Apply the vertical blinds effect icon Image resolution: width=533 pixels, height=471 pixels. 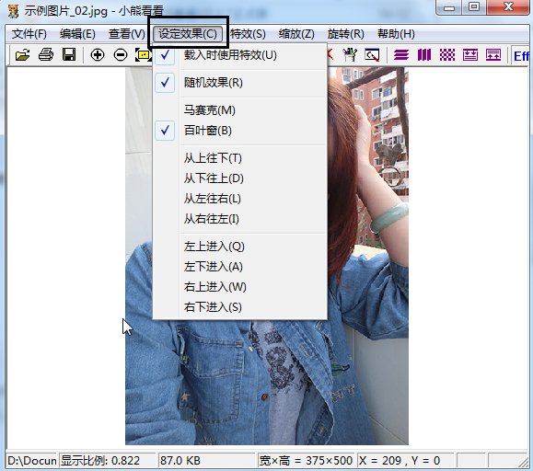[x=424, y=54]
